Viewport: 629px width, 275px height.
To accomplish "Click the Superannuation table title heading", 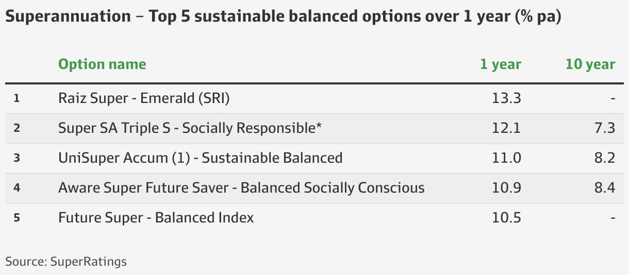I will click(x=283, y=16).
